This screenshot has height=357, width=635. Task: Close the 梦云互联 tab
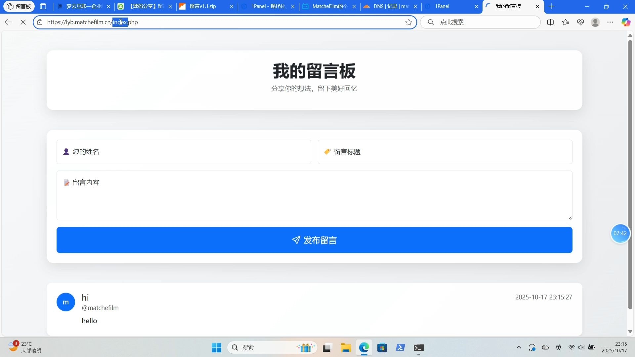[x=108, y=6]
